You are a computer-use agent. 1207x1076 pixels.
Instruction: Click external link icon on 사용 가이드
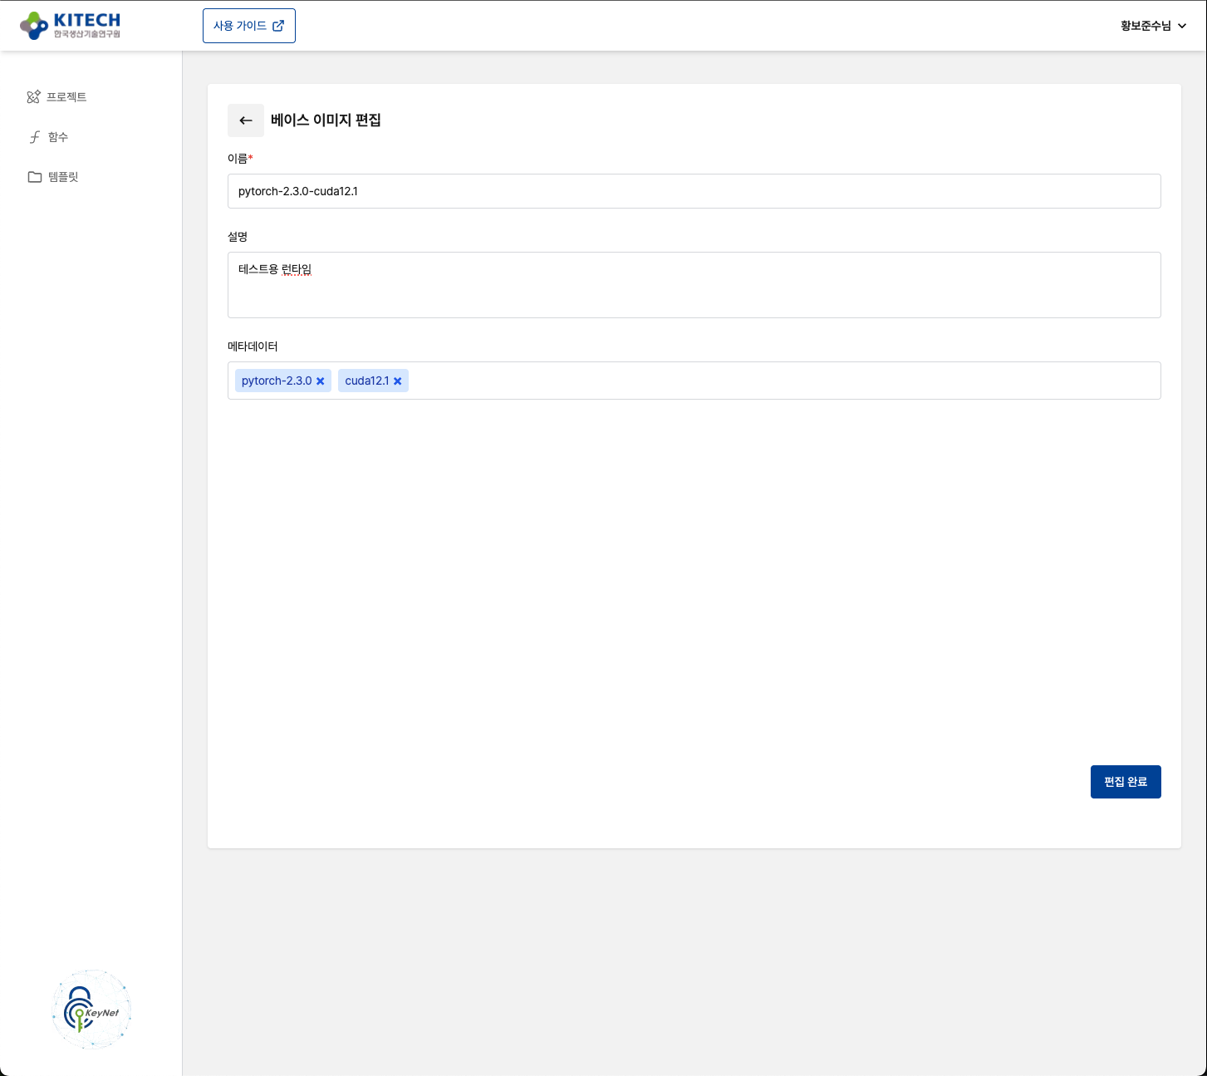[279, 26]
